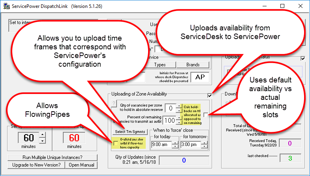Image resolution: width=310 pixels, height=176 pixels.
Task: Click the Types button
Action: point(160,65)
